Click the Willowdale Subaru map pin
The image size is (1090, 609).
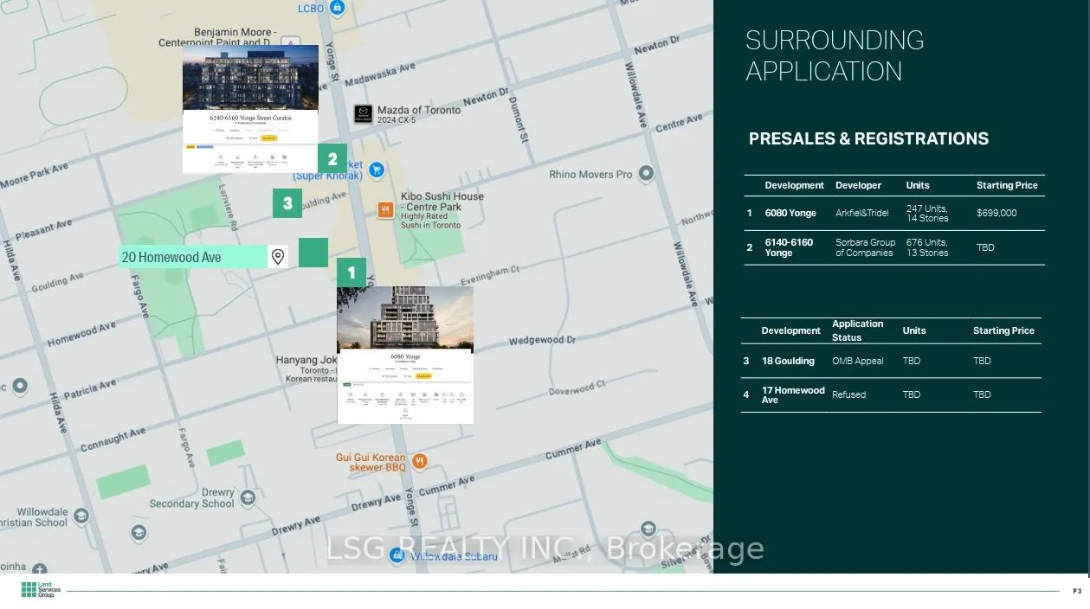(x=397, y=556)
